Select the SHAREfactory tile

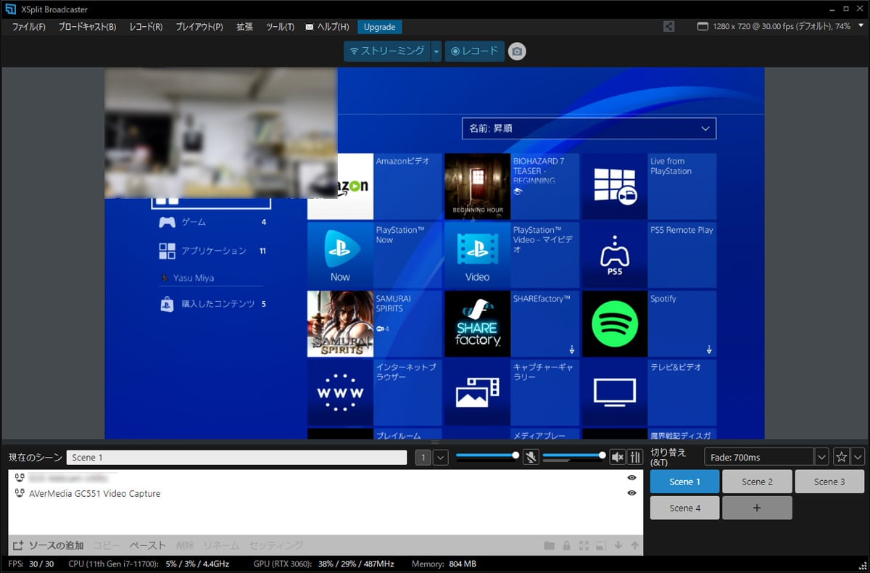point(512,324)
